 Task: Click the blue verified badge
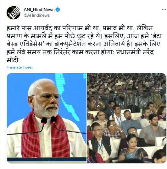58,10
